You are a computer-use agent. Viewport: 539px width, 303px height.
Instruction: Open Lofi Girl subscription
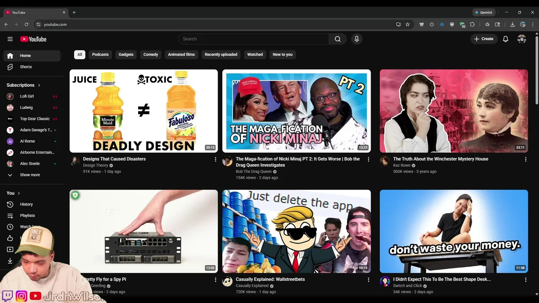[32, 96]
